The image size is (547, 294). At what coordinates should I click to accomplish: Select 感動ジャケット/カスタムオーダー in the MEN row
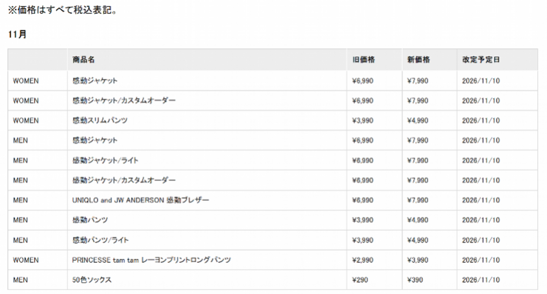click(x=124, y=180)
